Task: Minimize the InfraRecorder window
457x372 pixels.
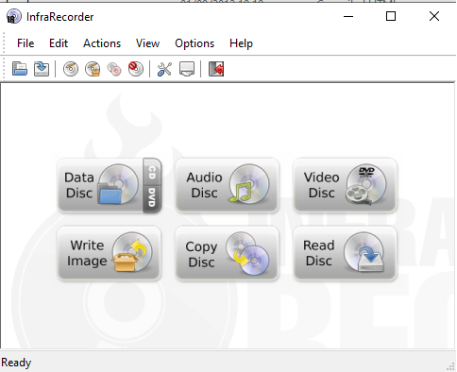Action: [348, 16]
